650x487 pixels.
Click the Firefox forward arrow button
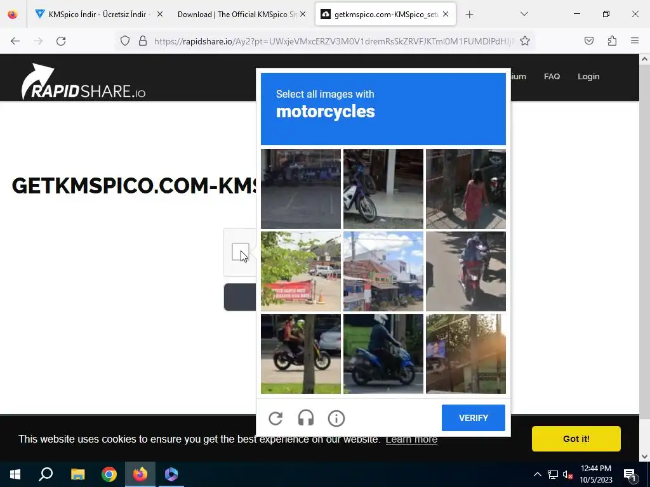[38, 41]
